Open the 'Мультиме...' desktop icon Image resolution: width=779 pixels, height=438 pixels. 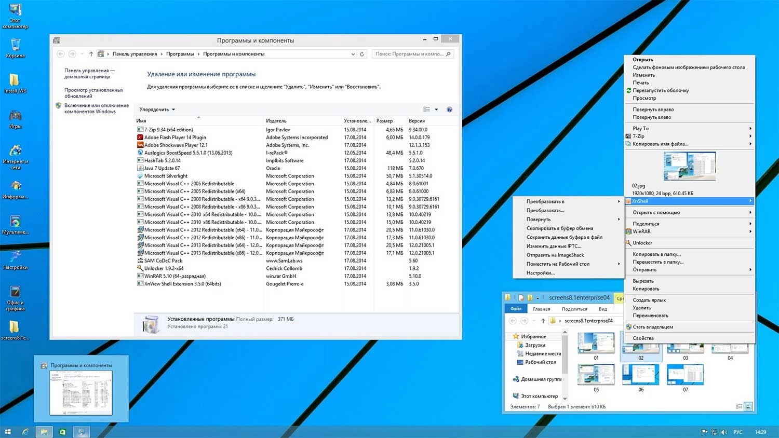point(15,225)
